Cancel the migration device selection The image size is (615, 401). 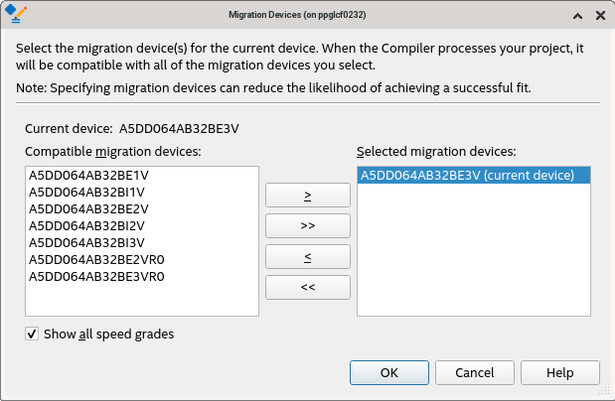tap(474, 372)
